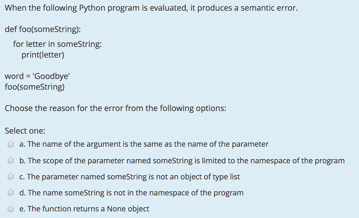Select radio button for option b
Viewport: 359px width, 218px height.
[11, 161]
